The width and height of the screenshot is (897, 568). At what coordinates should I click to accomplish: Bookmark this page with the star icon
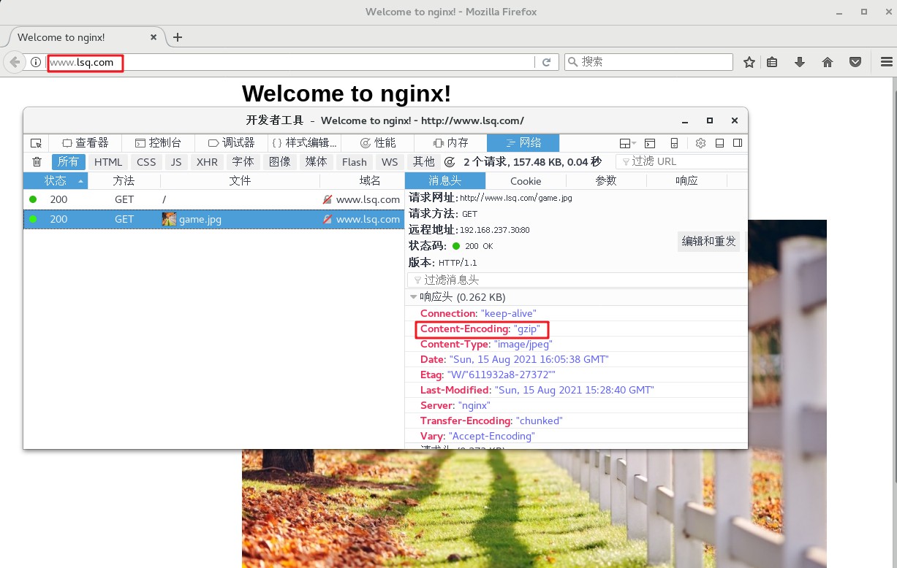pos(749,63)
